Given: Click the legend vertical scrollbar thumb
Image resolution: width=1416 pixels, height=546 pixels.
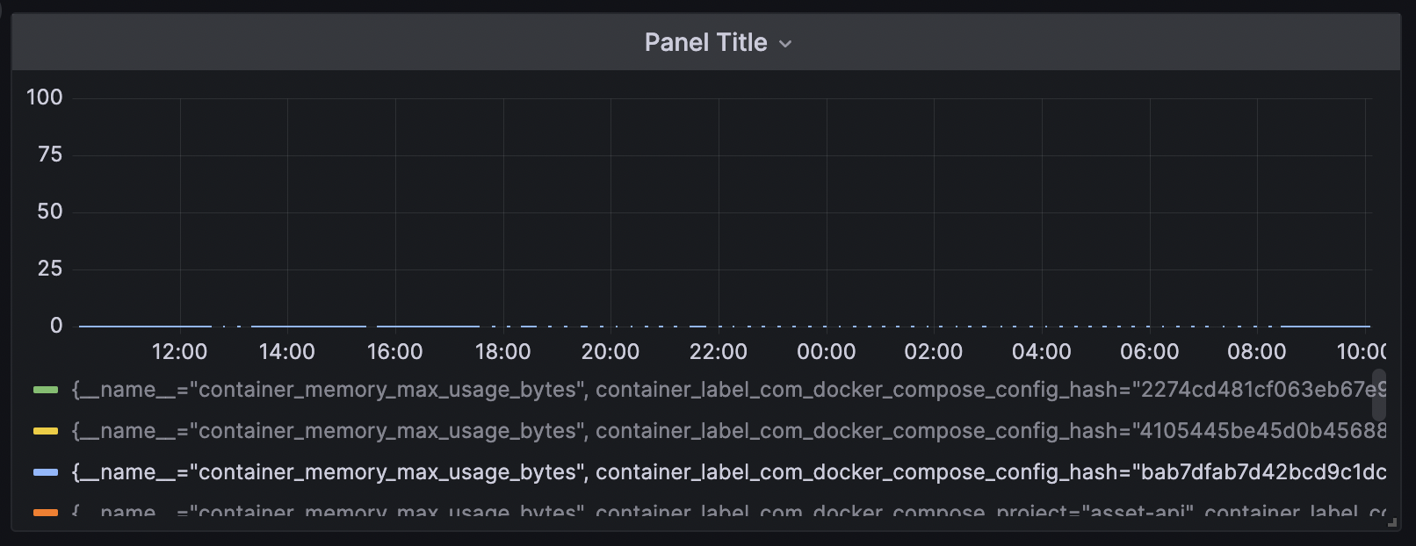Looking at the screenshot, I should 1379,394.
